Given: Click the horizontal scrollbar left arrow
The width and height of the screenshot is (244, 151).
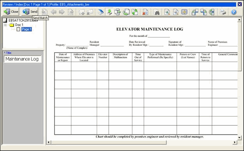Looking at the screenshot, I should 49,142.
